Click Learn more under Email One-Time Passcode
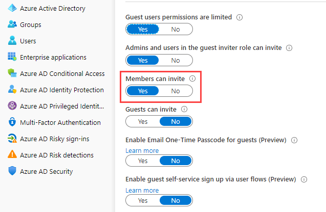Image resolution: width=326 pixels, height=212 pixels. (x=142, y=151)
